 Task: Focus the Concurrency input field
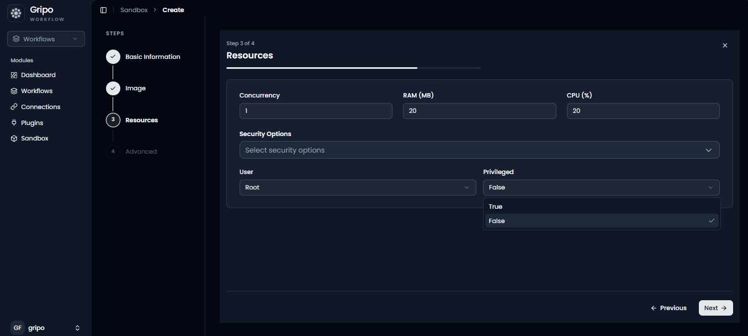pos(316,111)
